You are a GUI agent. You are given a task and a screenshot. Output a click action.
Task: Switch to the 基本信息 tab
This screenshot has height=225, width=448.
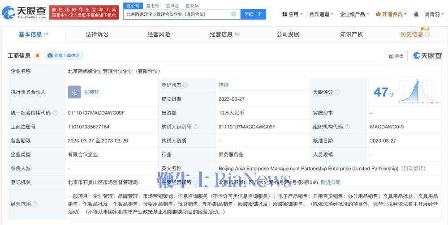(34, 34)
